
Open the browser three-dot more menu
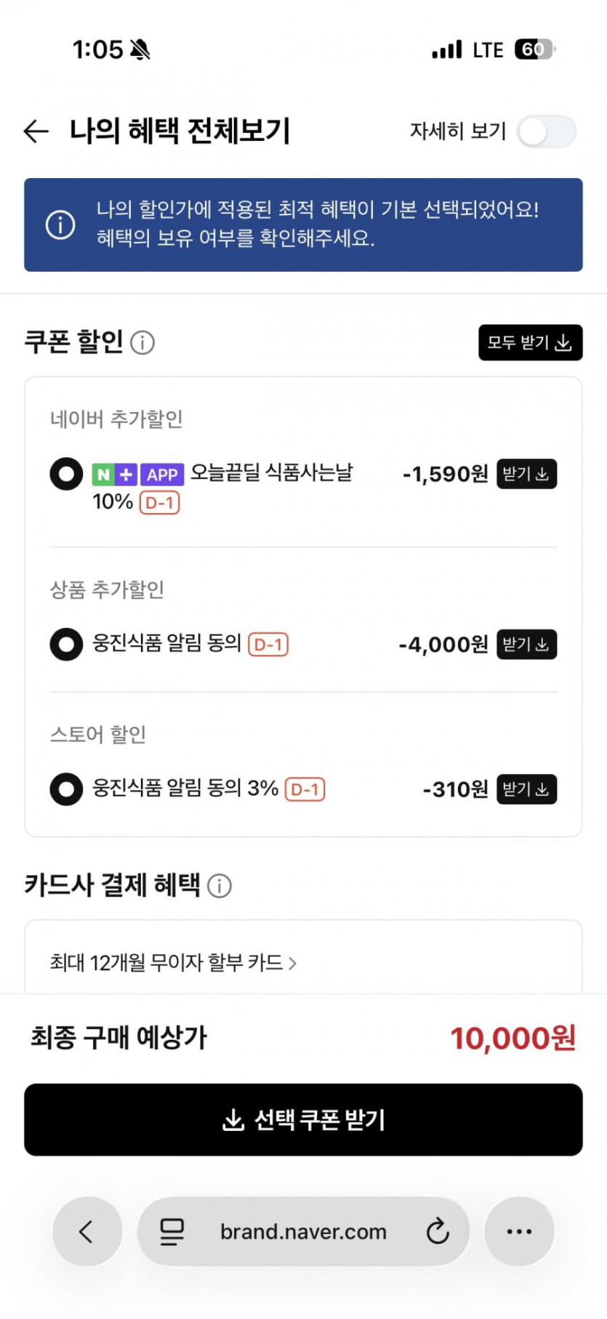point(519,1231)
